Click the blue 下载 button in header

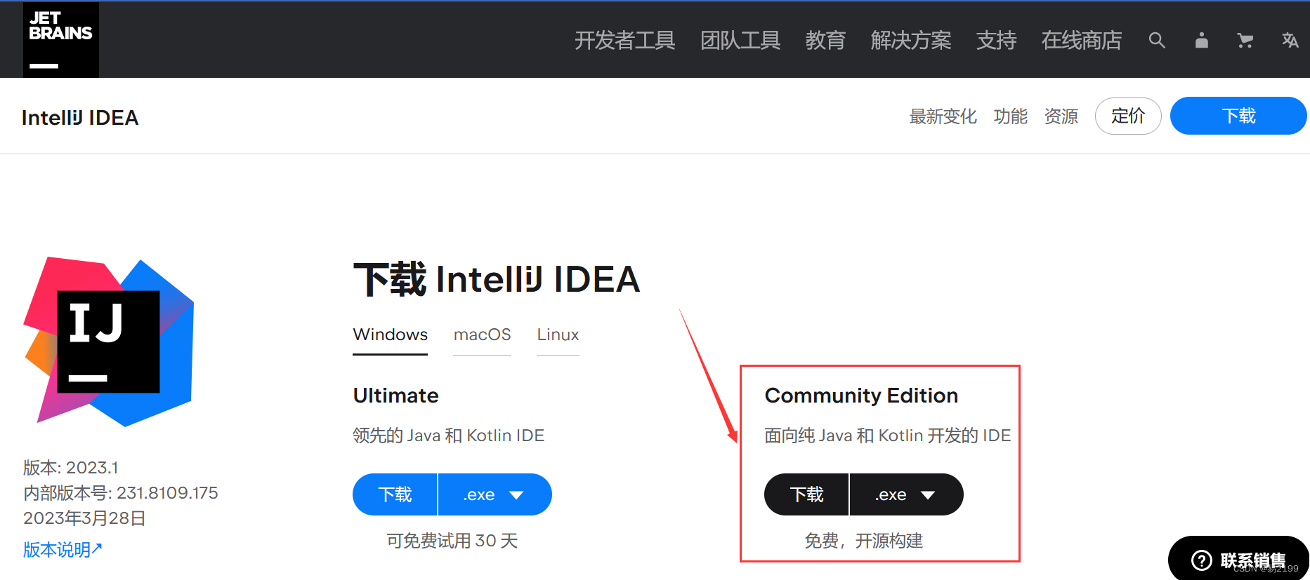(1238, 116)
